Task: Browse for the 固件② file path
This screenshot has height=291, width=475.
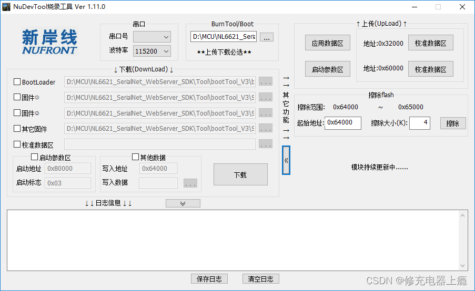Action: (266, 113)
